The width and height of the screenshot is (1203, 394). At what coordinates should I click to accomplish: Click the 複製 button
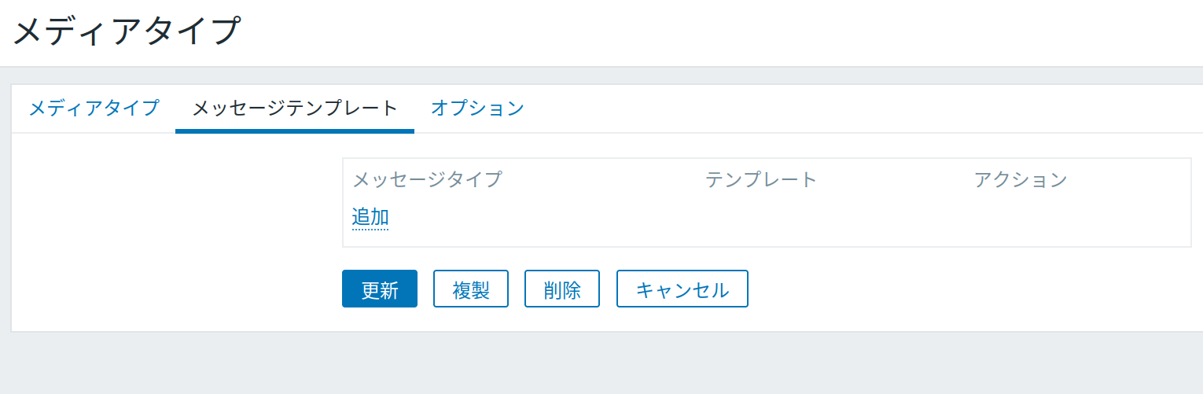click(x=471, y=289)
